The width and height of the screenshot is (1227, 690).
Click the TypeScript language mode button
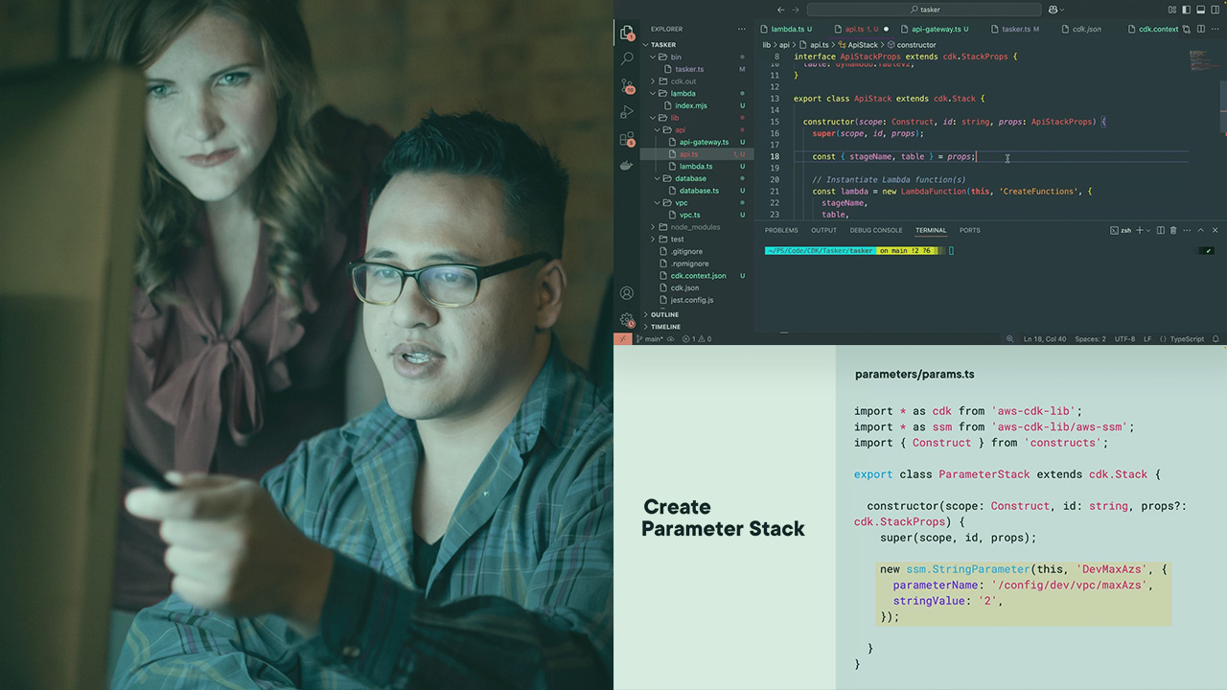[x=1187, y=339]
